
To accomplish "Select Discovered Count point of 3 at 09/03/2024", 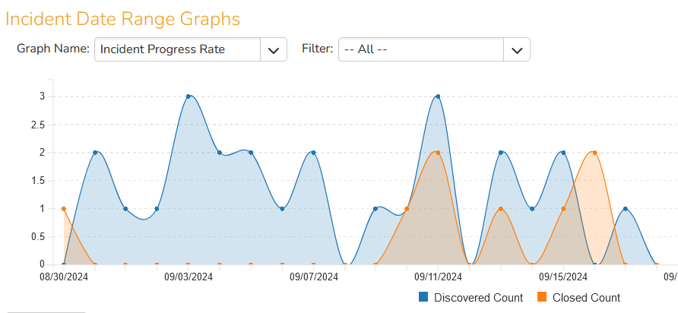I will click(188, 96).
